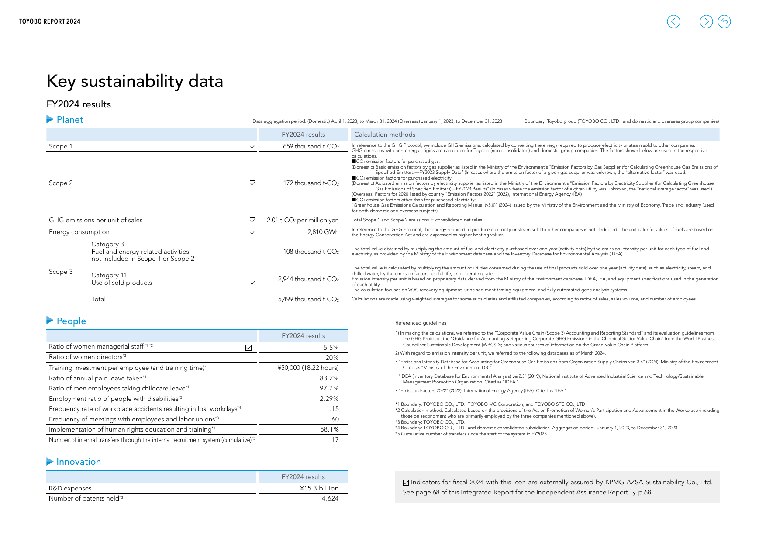Screen dimensions: 766x542
Task: Go to the next page arrow
Action: click(706, 21)
